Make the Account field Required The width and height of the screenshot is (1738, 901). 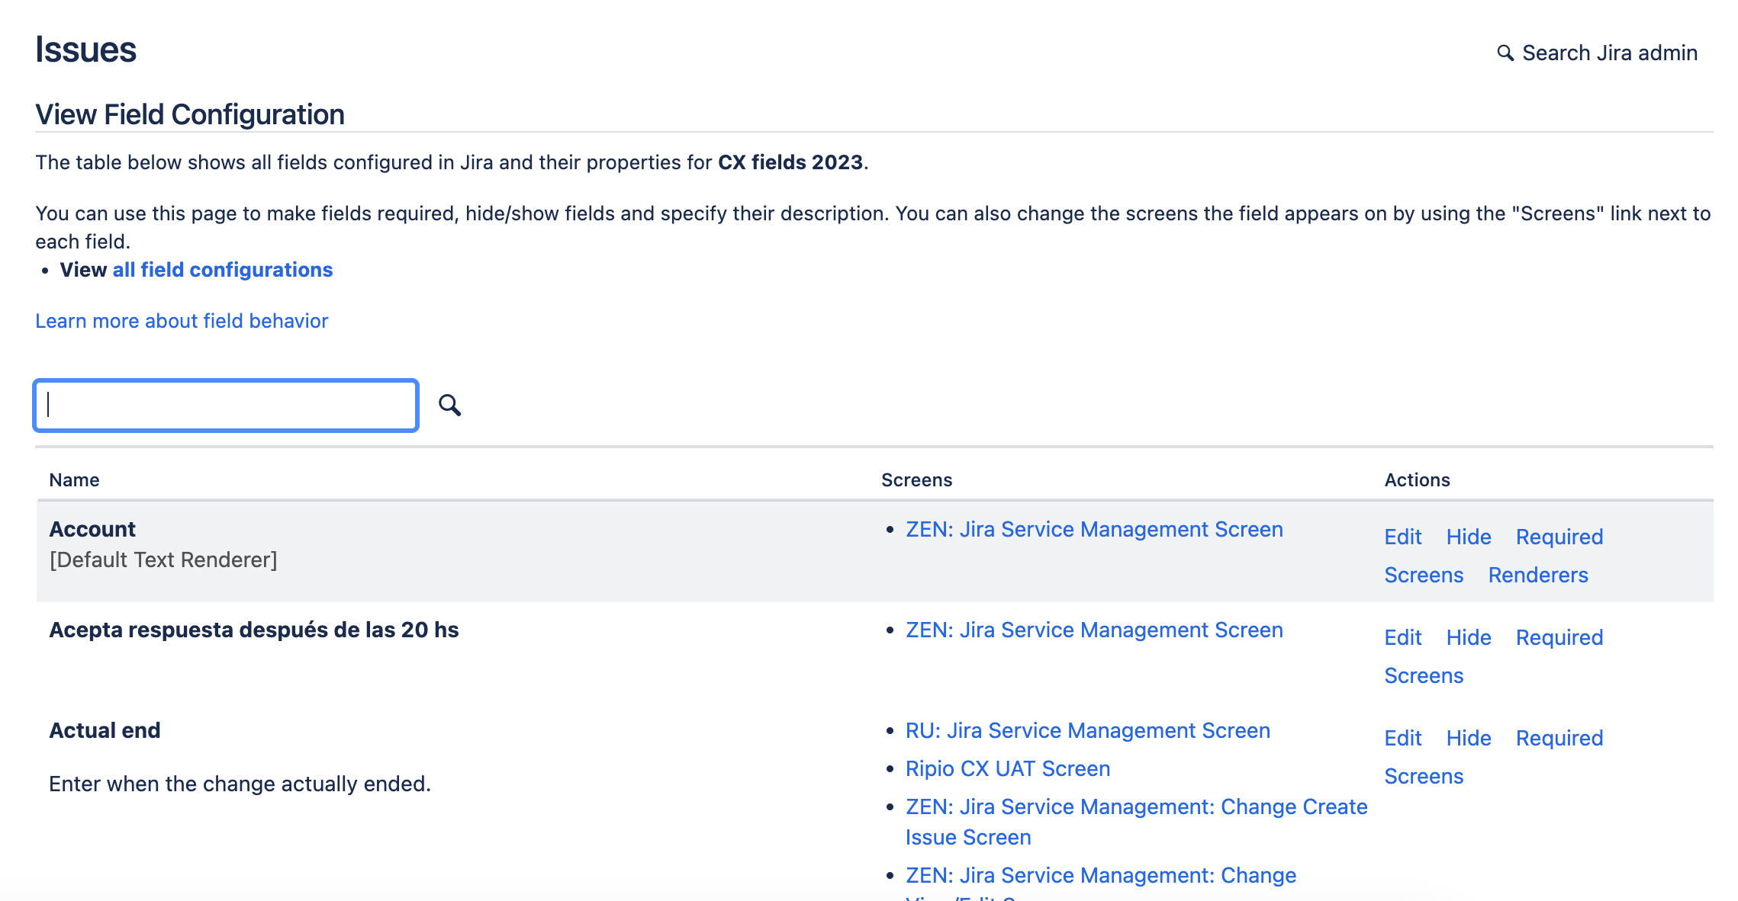(1559, 537)
